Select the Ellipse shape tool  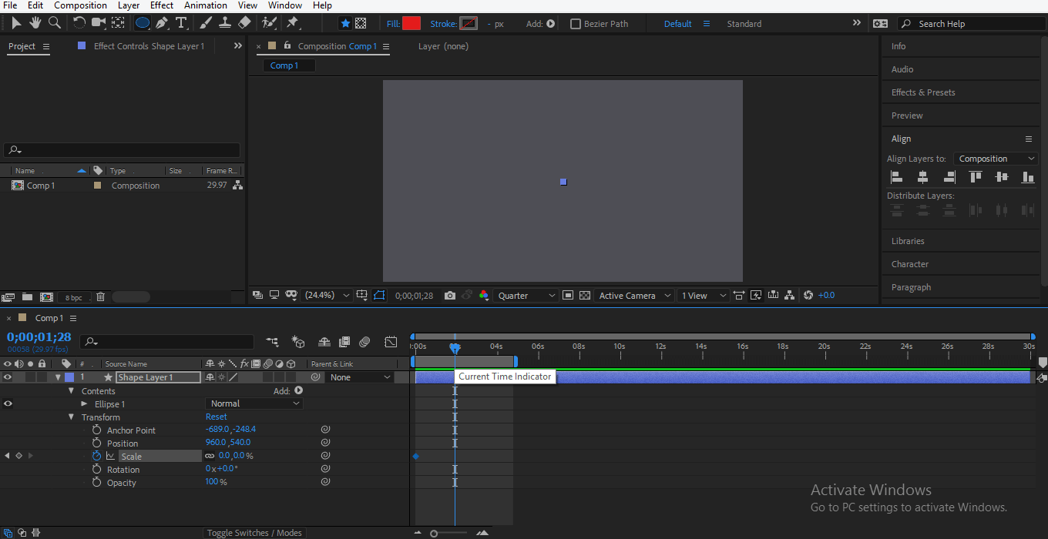[143, 23]
